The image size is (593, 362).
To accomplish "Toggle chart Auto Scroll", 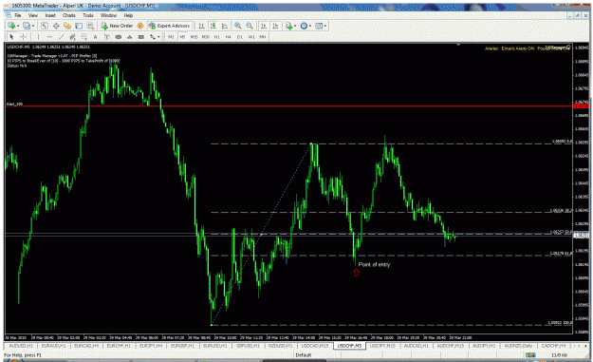I will coord(264,26).
